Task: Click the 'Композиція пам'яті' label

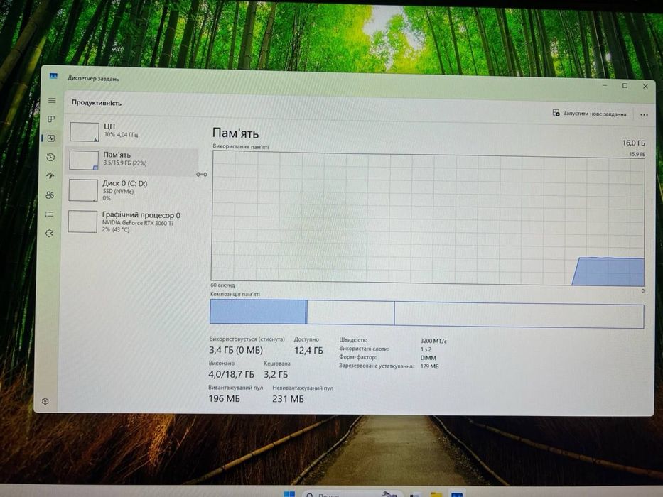Action: 235,294
